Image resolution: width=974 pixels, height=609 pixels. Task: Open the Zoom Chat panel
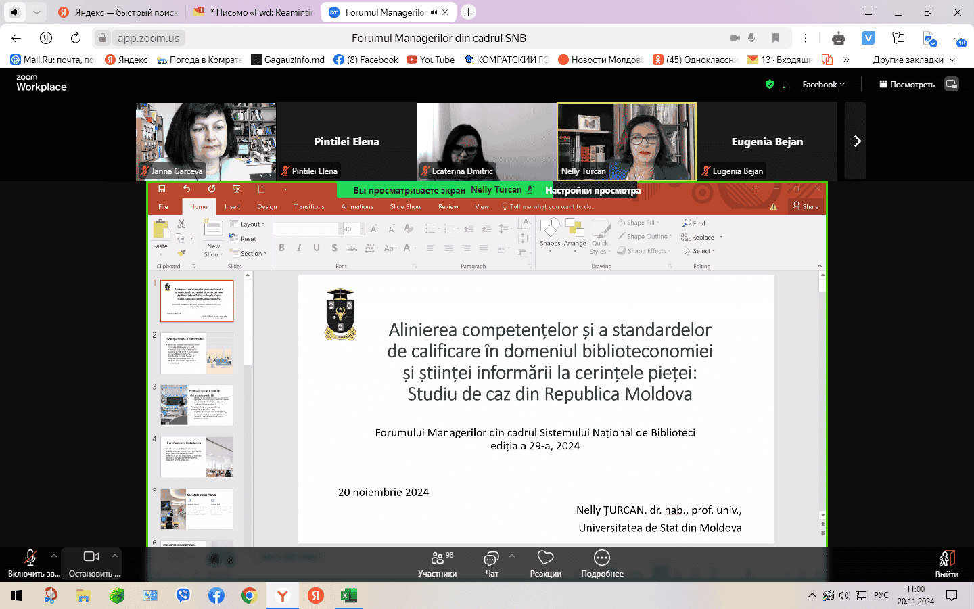pos(491,563)
